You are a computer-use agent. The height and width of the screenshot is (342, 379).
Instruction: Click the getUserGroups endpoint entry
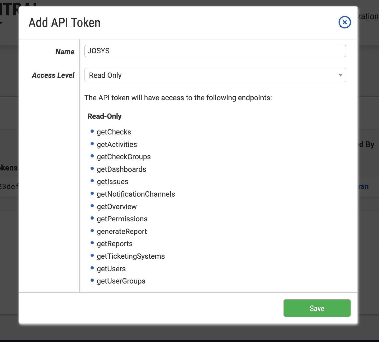click(121, 281)
